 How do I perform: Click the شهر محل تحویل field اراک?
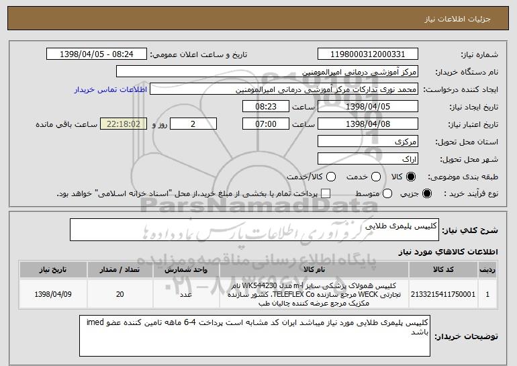point(368,159)
